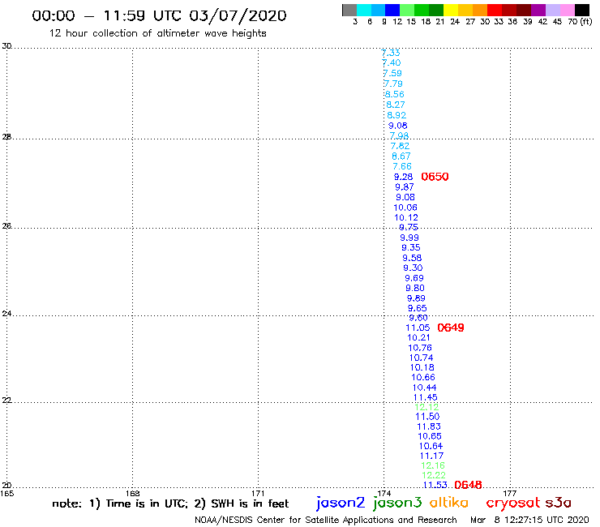This screenshot has height=527, width=600.
Task: Select the s3a satellite label
Action: (559, 503)
